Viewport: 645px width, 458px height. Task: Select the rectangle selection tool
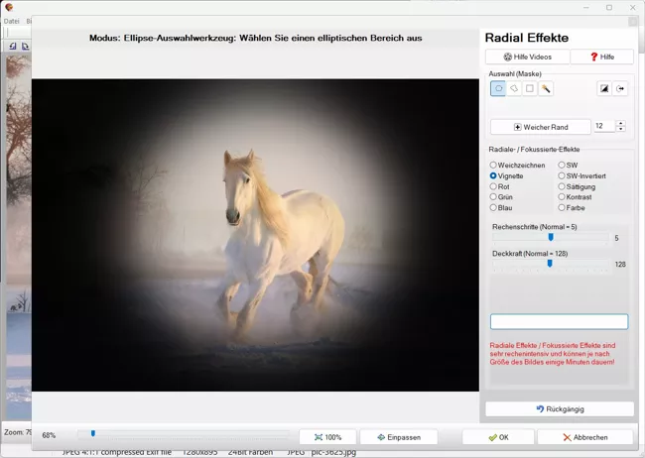[x=530, y=88]
